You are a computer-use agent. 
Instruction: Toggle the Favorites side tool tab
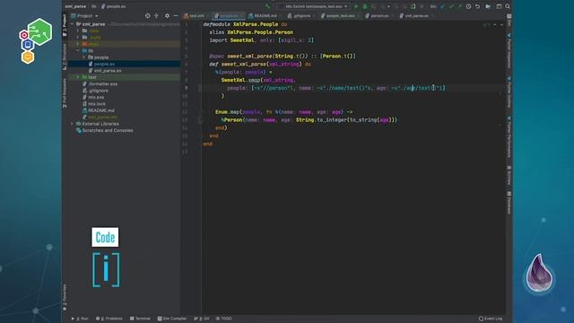click(x=65, y=297)
